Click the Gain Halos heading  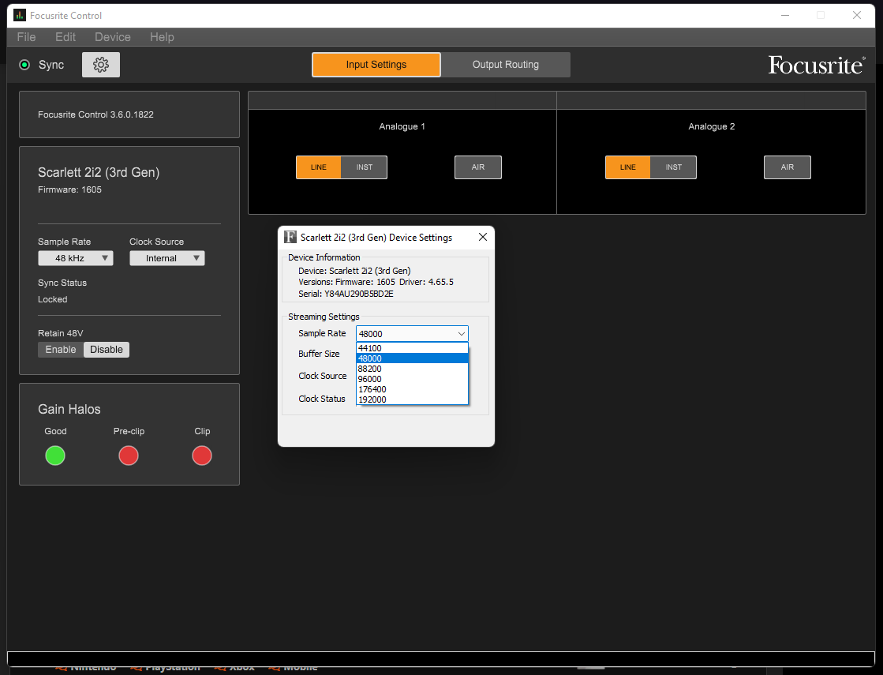coord(69,410)
